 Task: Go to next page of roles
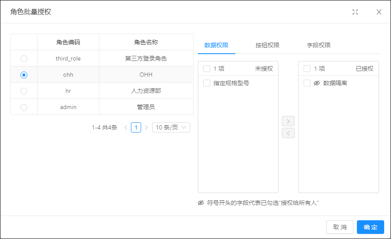pyautogui.click(x=146, y=127)
